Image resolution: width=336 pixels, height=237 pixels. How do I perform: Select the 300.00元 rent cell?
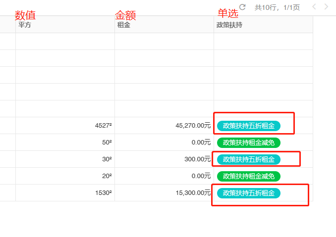pos(197,159)
